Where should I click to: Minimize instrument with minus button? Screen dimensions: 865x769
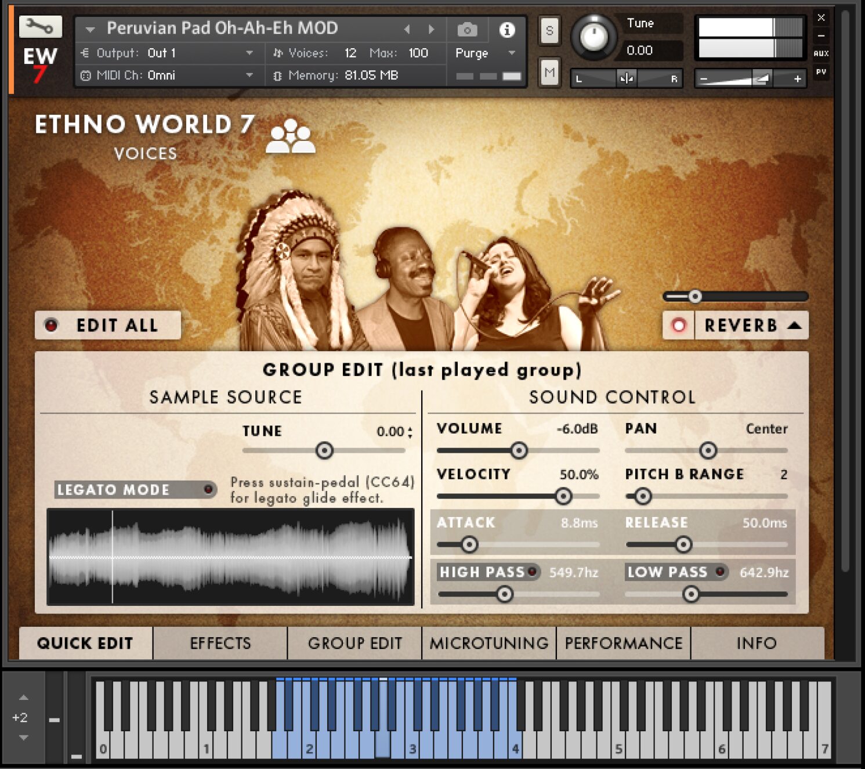[x=821, y=35]
